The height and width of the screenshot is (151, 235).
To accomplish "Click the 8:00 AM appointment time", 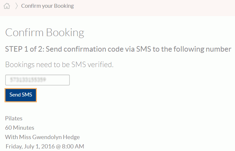I will tap(73, 146).
